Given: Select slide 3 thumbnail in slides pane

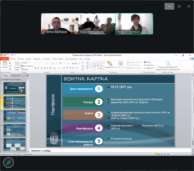Looking at the screenshot, I should click(x=14, y=116).
